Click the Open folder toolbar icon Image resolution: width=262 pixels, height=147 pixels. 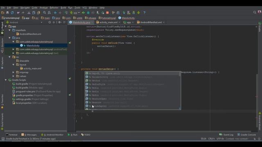2,13
